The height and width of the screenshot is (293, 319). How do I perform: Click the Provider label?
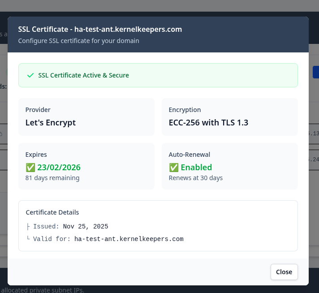tap(38, 110)
